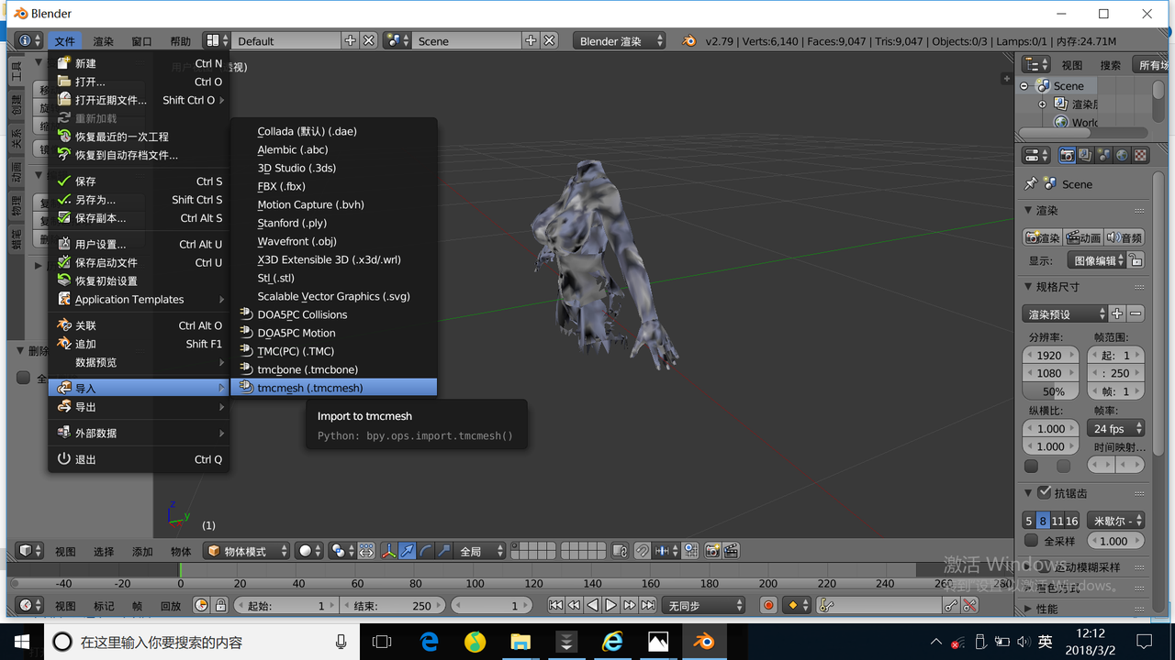The image size is (1175, 660).
Task: Open the scene properties tab
Action: 1104,156
